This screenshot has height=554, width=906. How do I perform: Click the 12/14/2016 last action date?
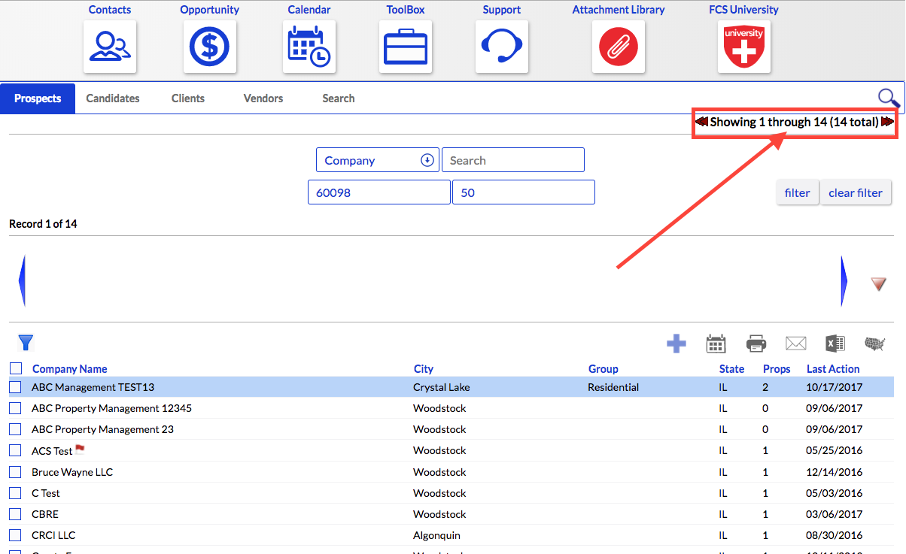(x=835, y=472)
